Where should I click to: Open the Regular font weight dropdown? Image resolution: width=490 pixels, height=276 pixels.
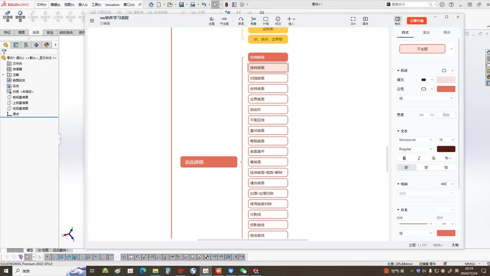click(x=415, y=149)
